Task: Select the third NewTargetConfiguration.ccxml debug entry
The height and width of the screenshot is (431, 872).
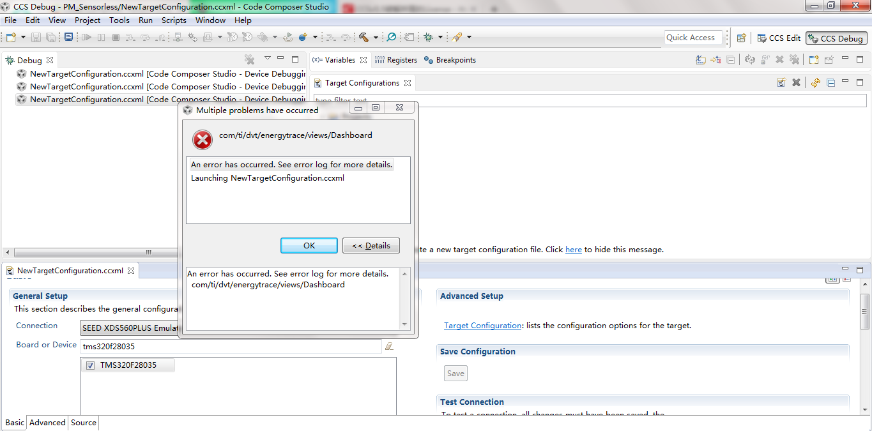Action: tap(161, 100)
